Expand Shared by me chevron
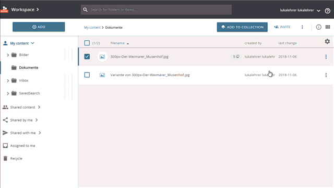This screenshot has height=188, width=334. click(x=37, y=120)
